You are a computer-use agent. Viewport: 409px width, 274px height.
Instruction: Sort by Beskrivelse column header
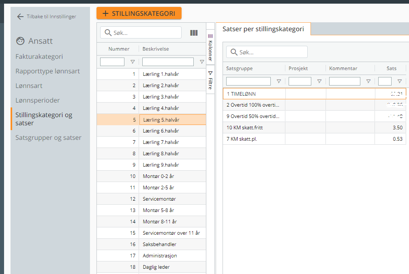point(156,49)
